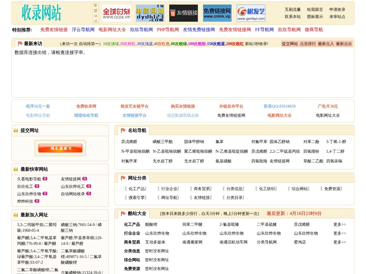Open the 联系本站 header link
Image resolution: width=366 pixels, height=274 pixels.
pyautogui.click(x=293, y=17)
